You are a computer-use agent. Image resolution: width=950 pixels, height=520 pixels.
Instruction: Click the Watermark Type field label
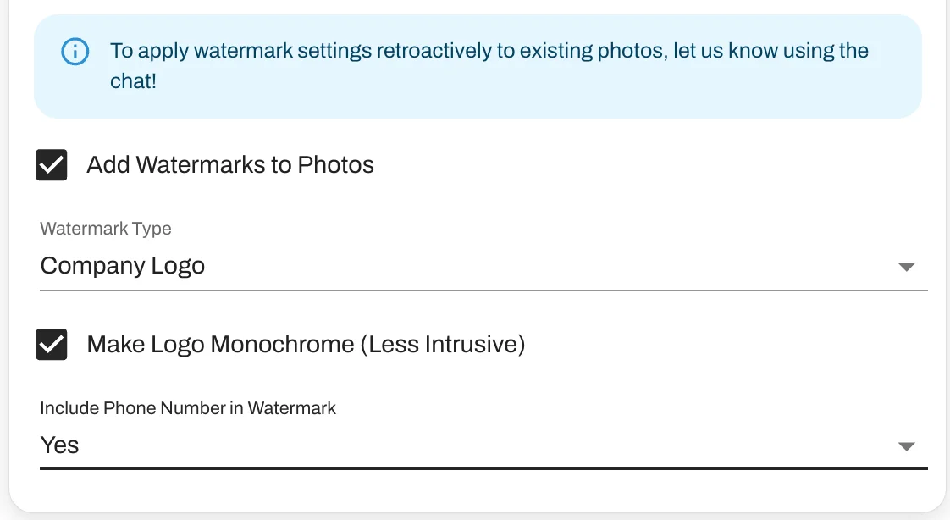click(105, 229)
